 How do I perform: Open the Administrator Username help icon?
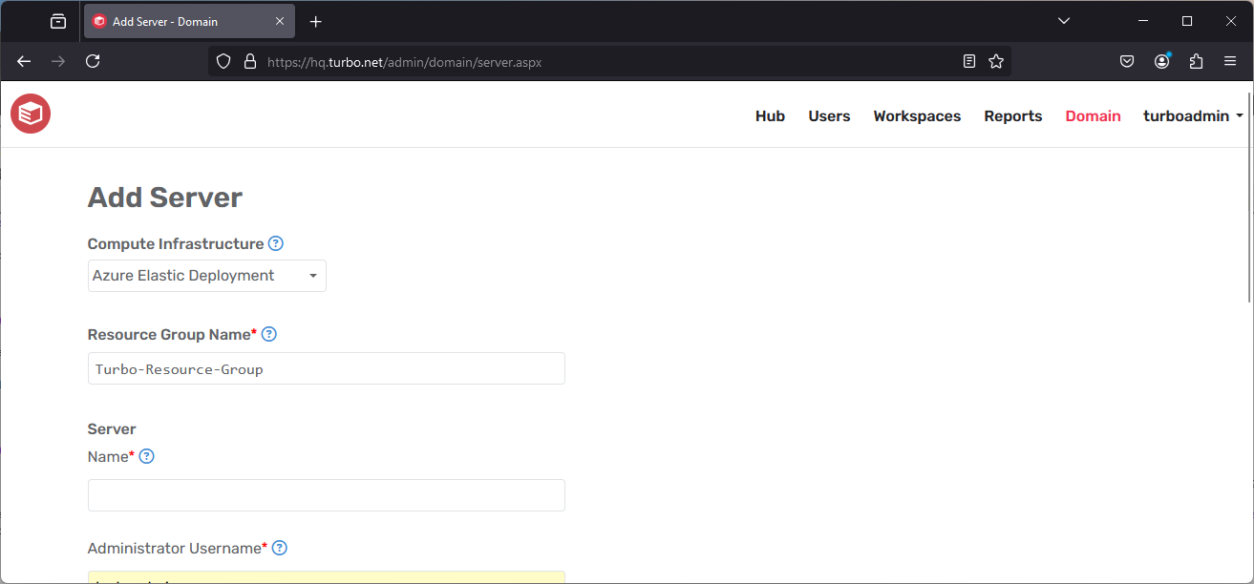click(x=279, y=548)
